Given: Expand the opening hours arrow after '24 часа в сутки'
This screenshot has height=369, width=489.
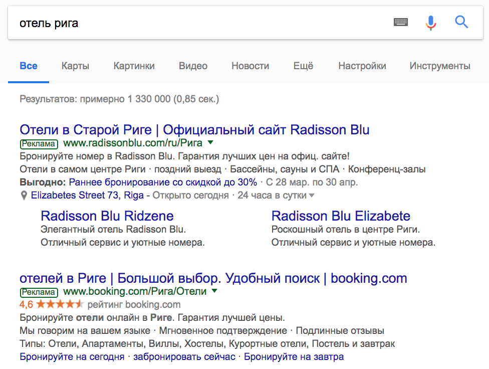Looking at the screenshot, I should tap(312, 196).
